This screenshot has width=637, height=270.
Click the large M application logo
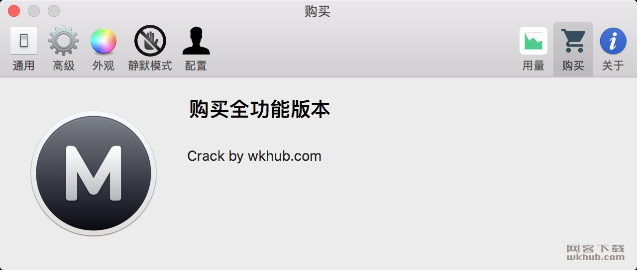coord(94,173)
